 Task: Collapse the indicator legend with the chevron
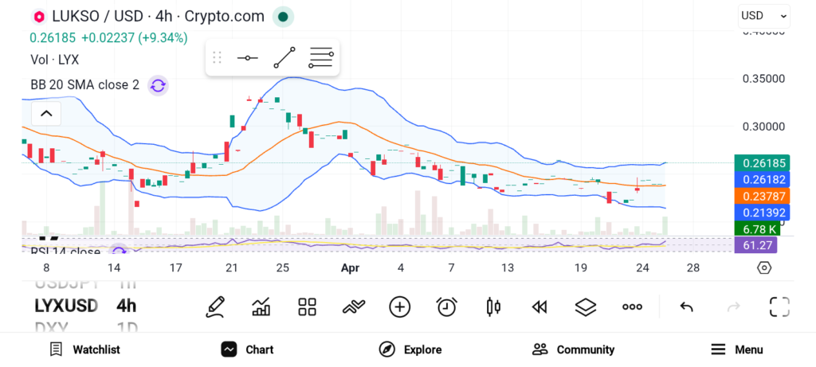[x=46, y=114]
